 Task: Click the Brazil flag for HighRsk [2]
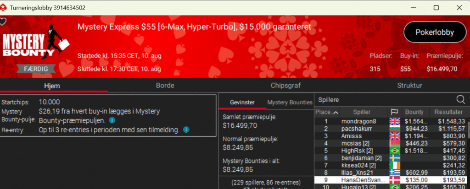395,151
